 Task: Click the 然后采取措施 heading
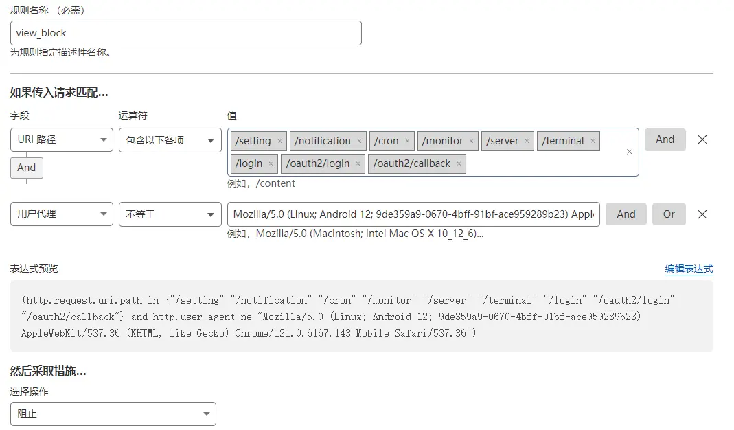pyautogui.click(x=48, y=372)
